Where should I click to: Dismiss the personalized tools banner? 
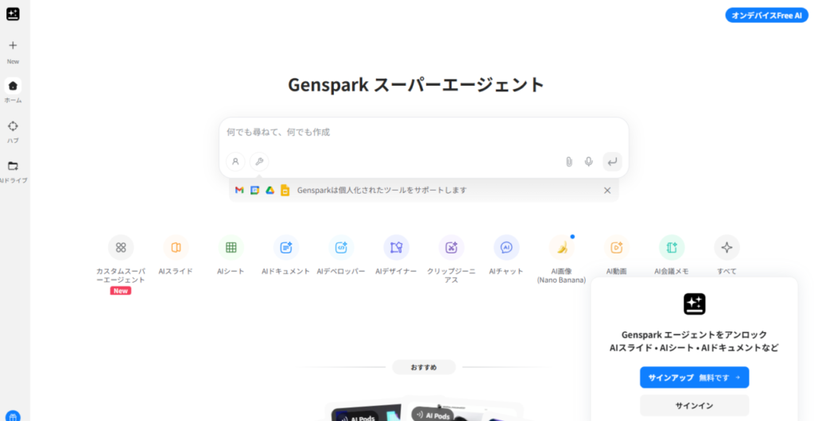click(x=607, y=190)
